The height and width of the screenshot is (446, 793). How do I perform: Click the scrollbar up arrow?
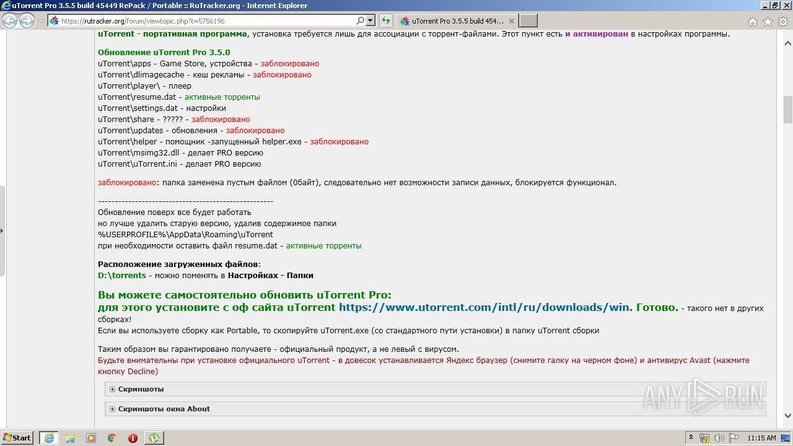click(x=788, y=44)
